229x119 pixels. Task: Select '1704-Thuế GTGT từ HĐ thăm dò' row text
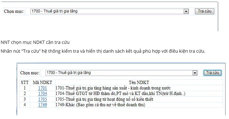pyautogui.click(x=120, y=94)
